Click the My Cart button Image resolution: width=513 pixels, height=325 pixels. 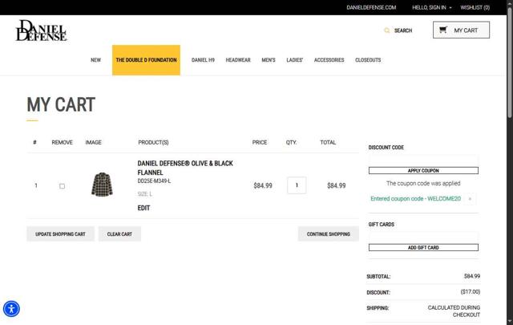[x=462, y=30]
